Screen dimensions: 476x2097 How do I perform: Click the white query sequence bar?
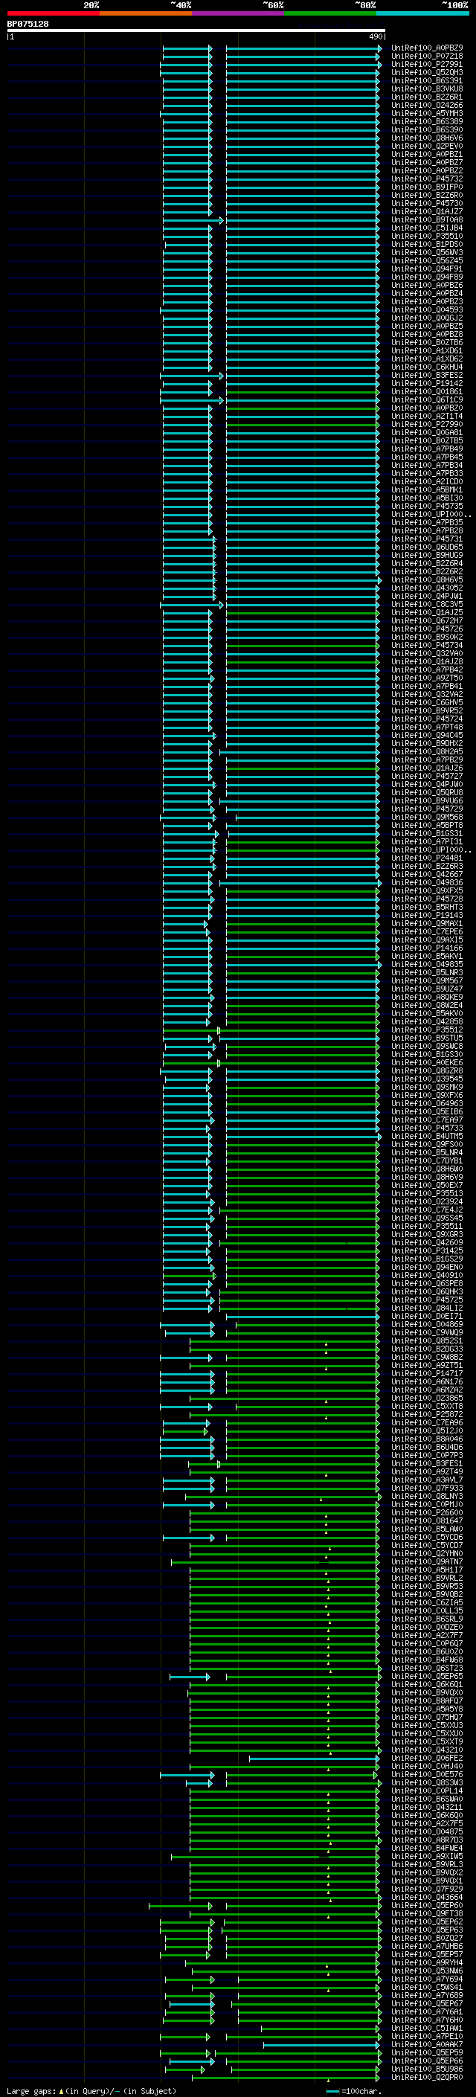click(196, 31)
